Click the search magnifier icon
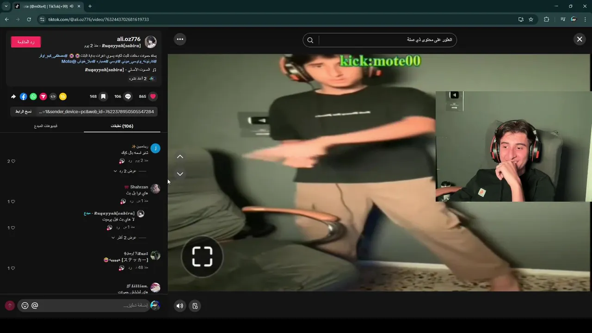The width and height of the screenshot is (592, 333). pyautogui.click(x=310, y=40)
